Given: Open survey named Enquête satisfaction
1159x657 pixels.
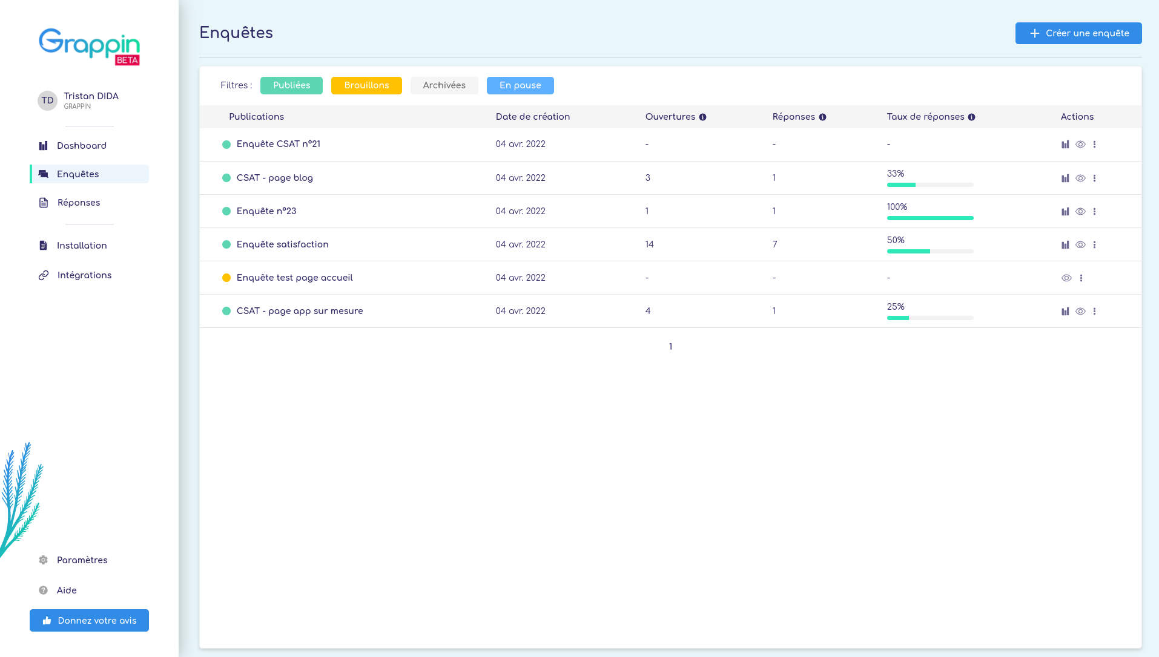Looking at the screenshot, I should coord(283,244).
